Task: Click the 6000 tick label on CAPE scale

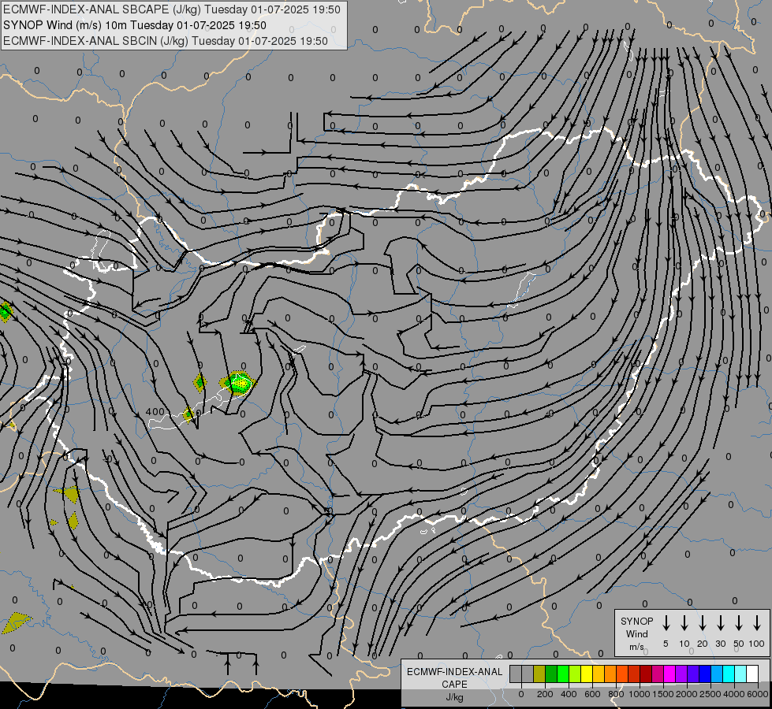Action: tap(758, 694)
